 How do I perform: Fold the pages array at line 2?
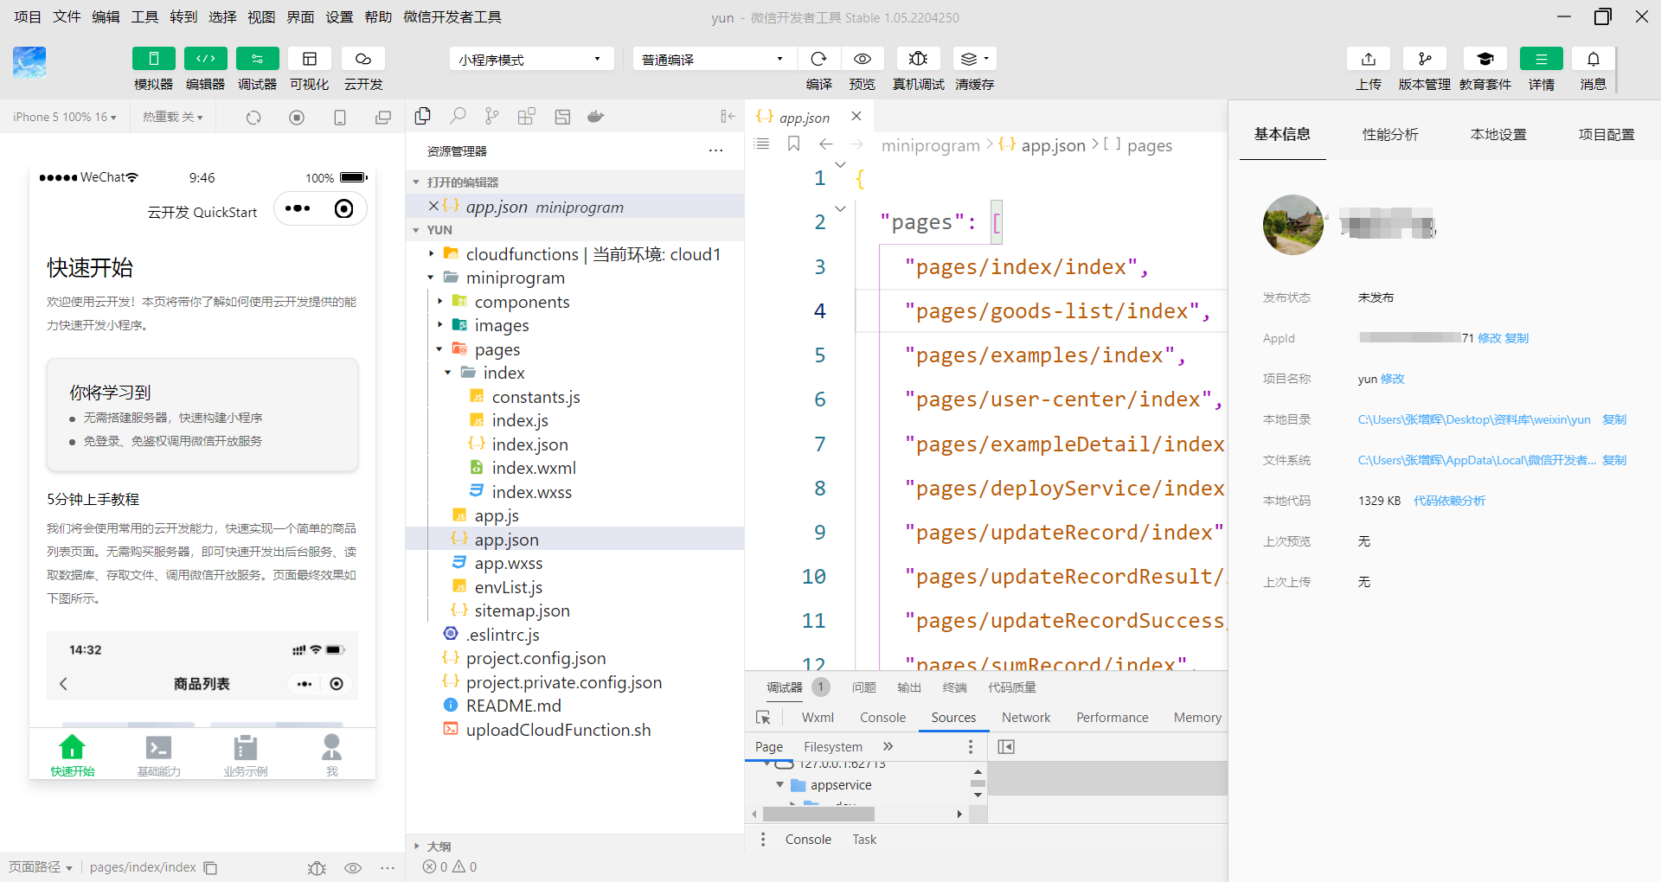840,208
